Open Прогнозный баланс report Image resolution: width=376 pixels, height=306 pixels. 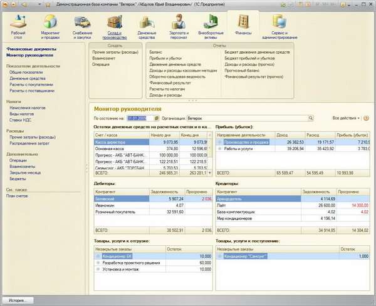pyautogui.click(x=242, y=70)
